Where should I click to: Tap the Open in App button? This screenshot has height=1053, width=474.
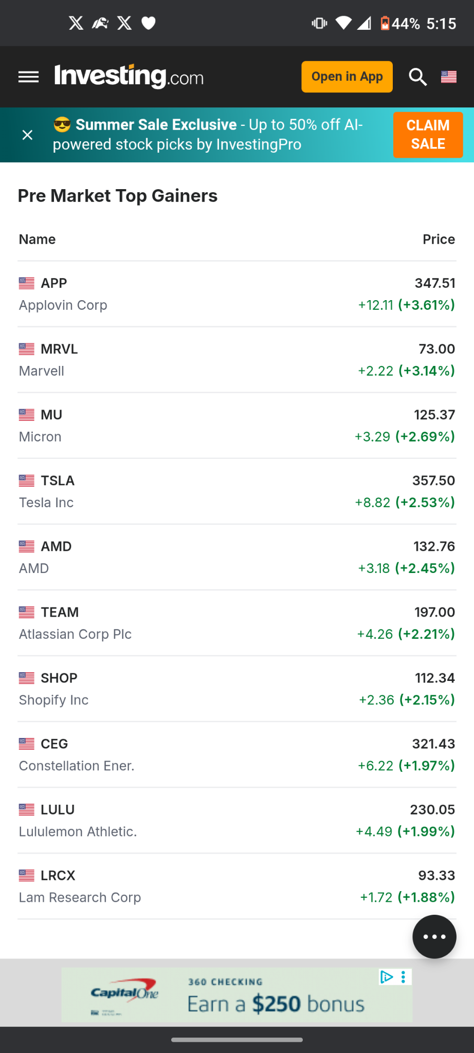[347, 77]
